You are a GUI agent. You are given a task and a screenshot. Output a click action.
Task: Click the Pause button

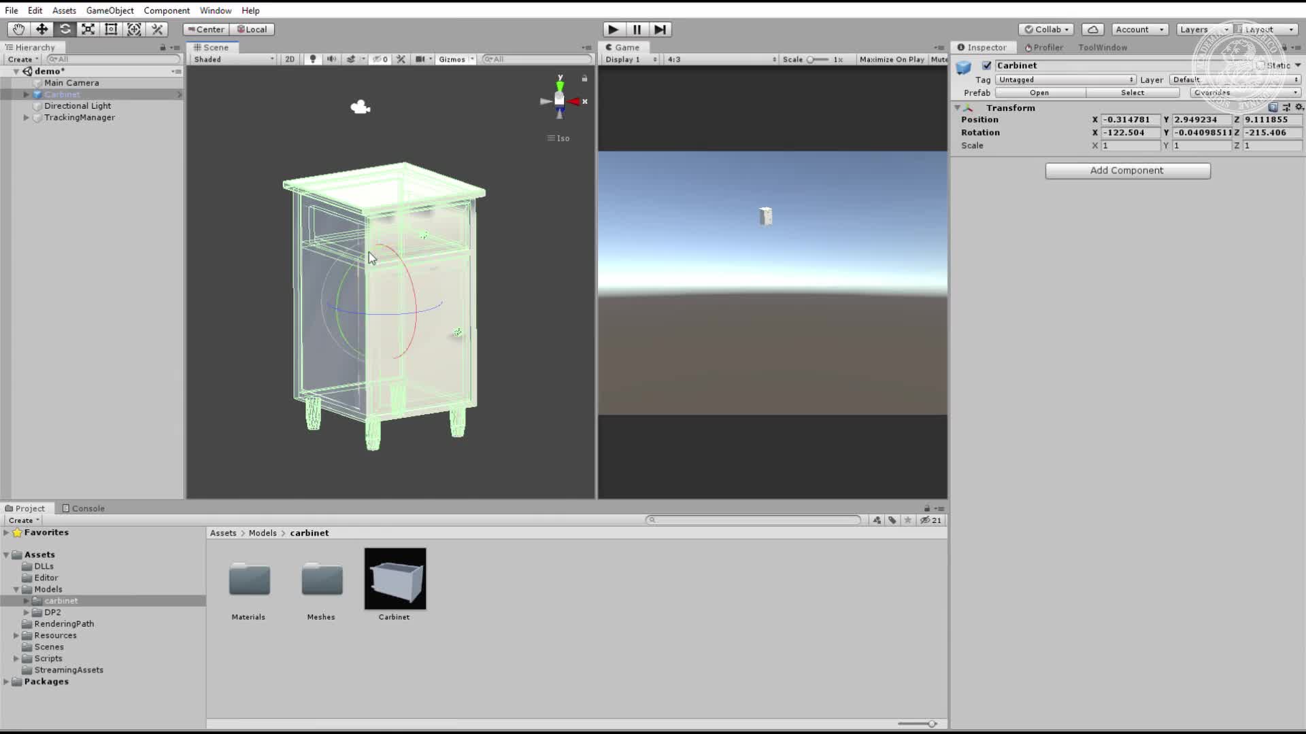tap(637, 29)
